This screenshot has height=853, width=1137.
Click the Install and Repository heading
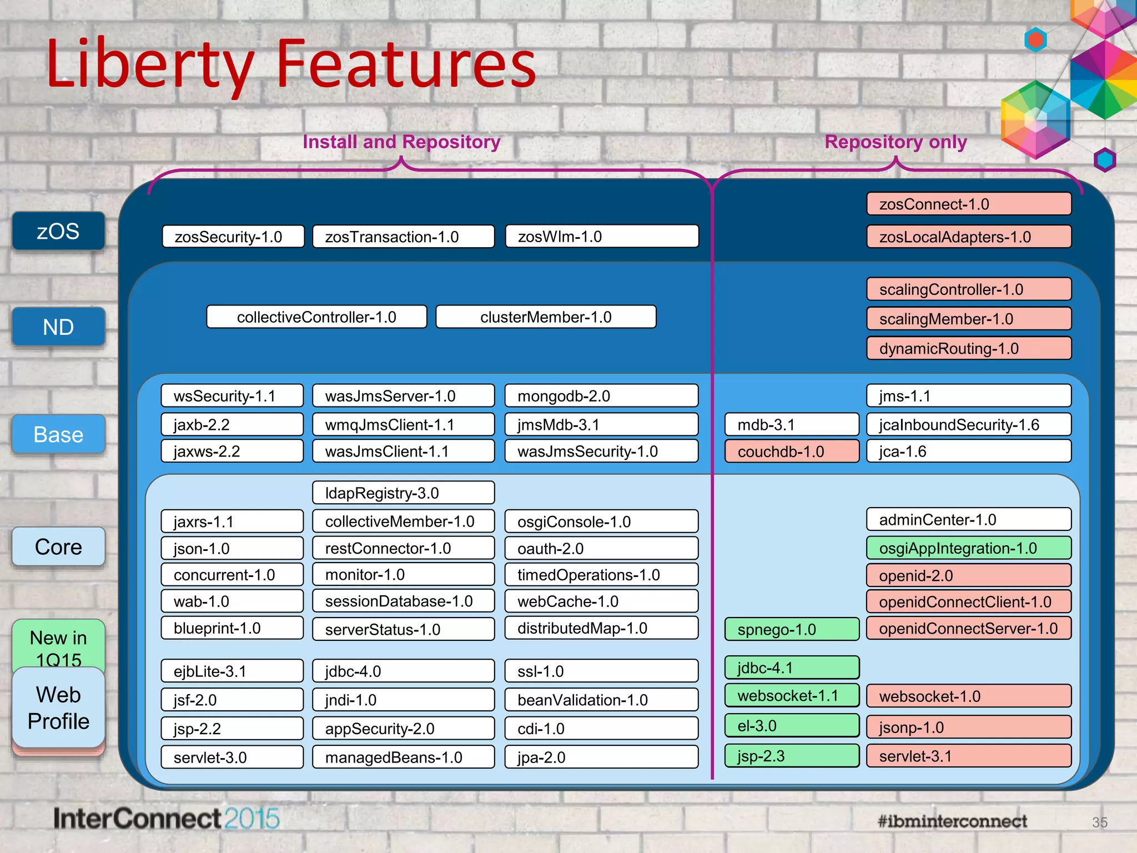pos(401,142)
